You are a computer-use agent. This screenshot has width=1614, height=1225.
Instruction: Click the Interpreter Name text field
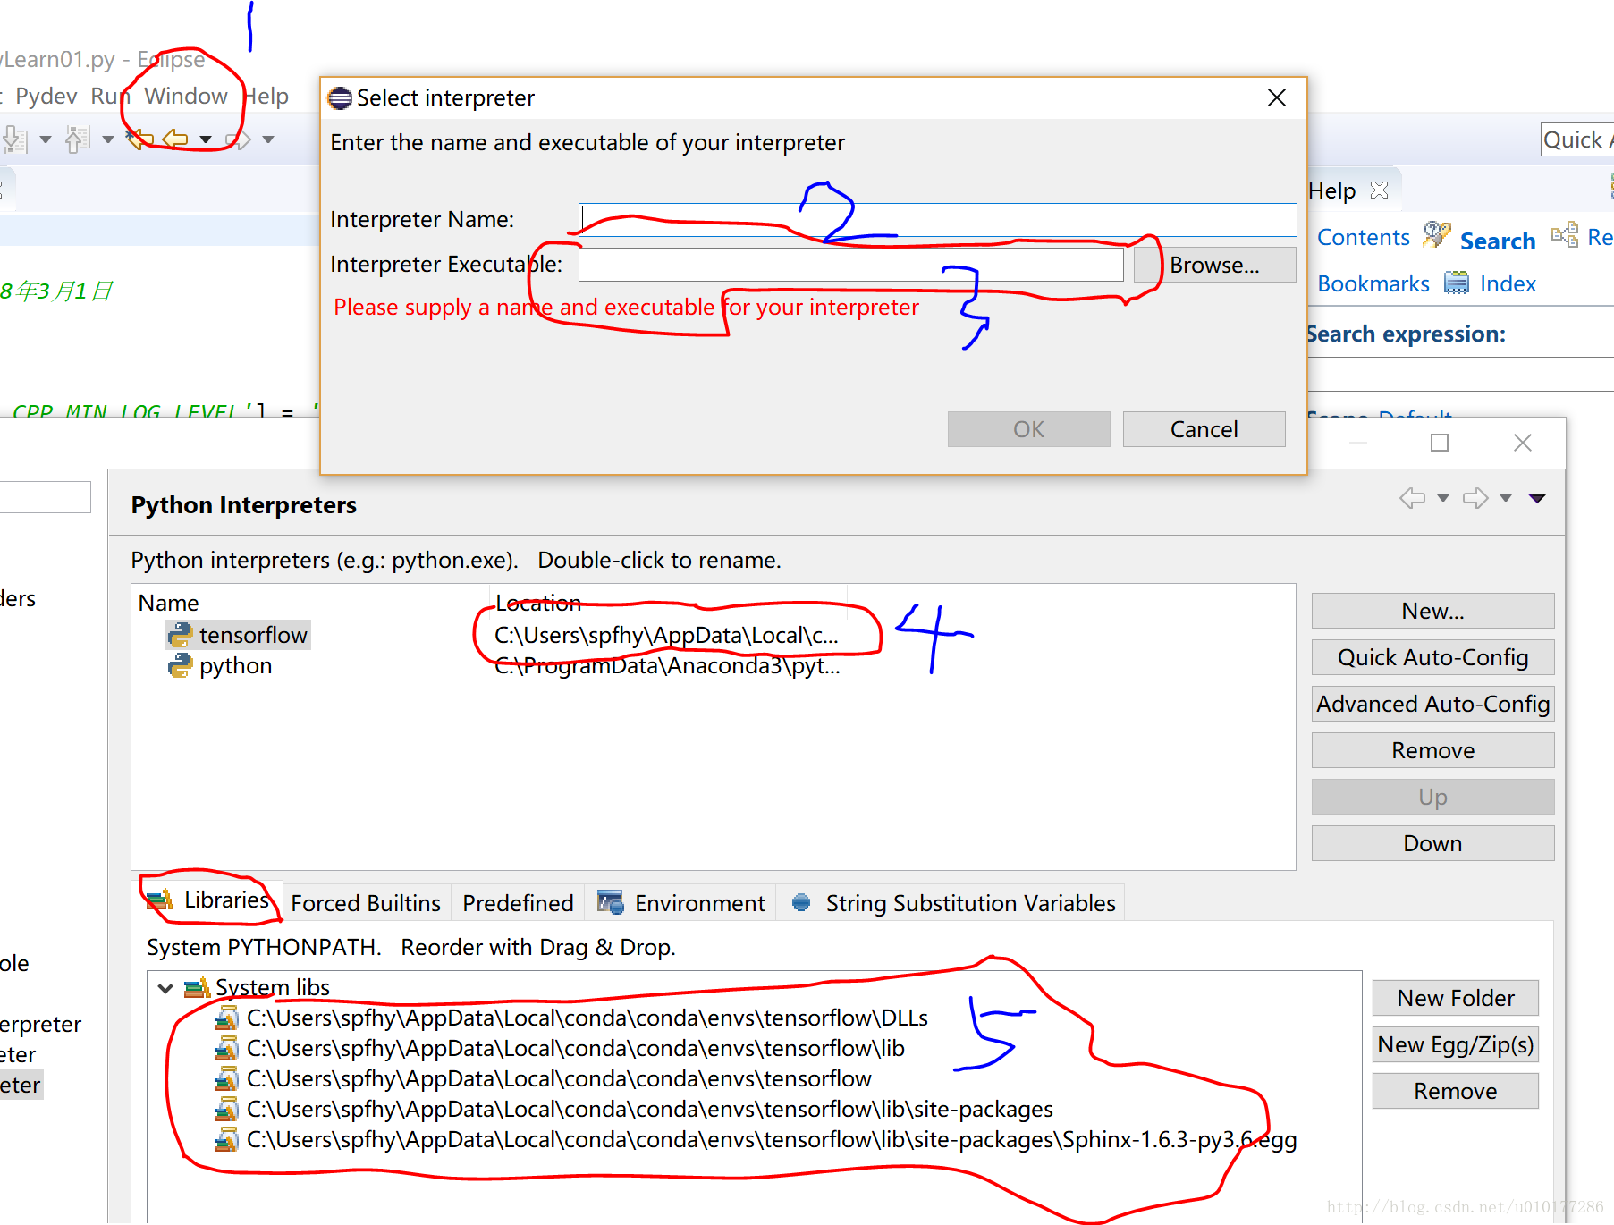[937, 219]
